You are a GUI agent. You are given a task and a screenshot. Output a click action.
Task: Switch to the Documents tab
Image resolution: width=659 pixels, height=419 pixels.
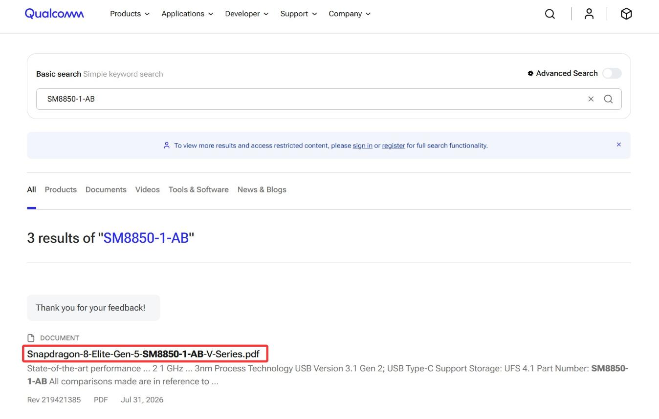[x=106, y=189]
